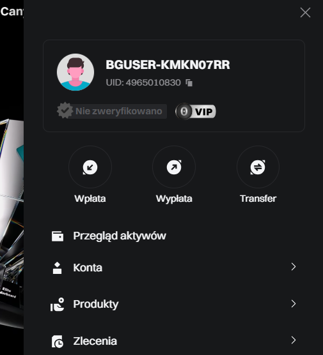
Task: Copy the UID using the copy icon
Action: point(189,82)
